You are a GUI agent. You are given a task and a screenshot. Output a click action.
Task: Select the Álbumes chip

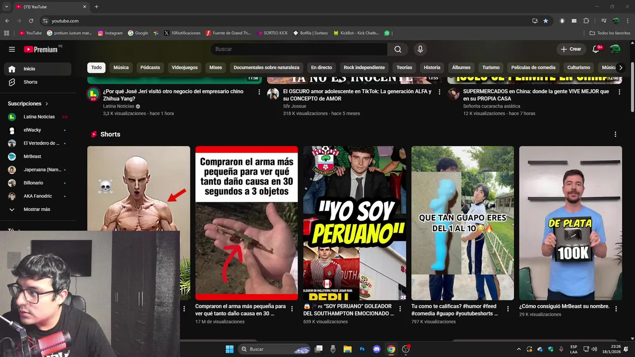461,67
